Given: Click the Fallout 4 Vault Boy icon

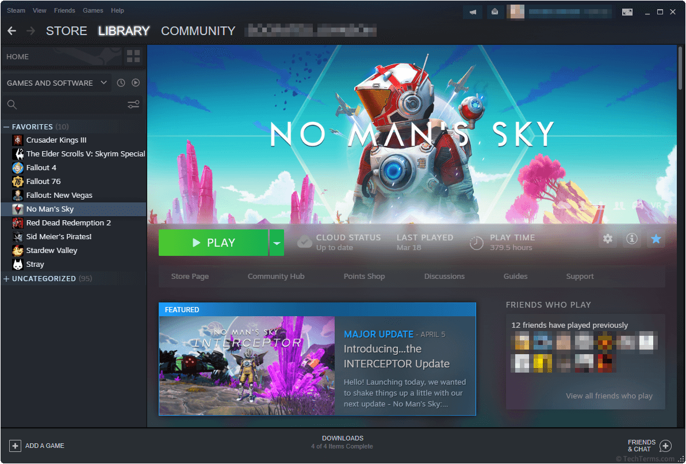Looking at the screenshot, I should point(18,167).
